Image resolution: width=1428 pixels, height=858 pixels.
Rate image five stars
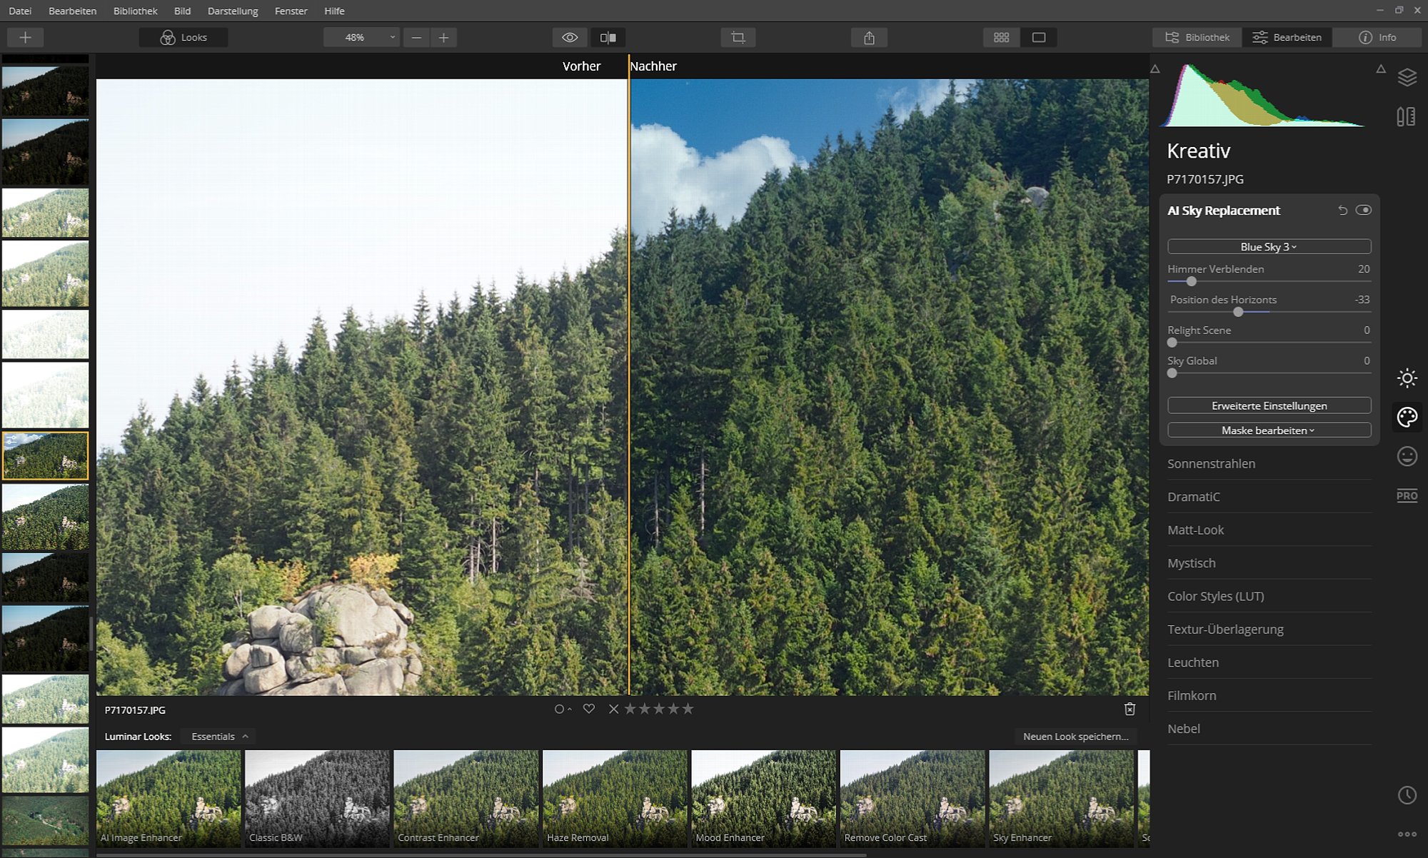coord(688,709)
